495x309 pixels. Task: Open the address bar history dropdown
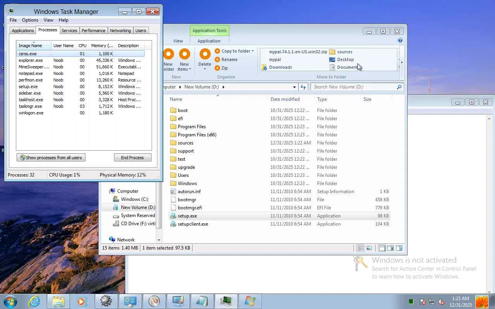pyautogui.click(x=294, y=87)
